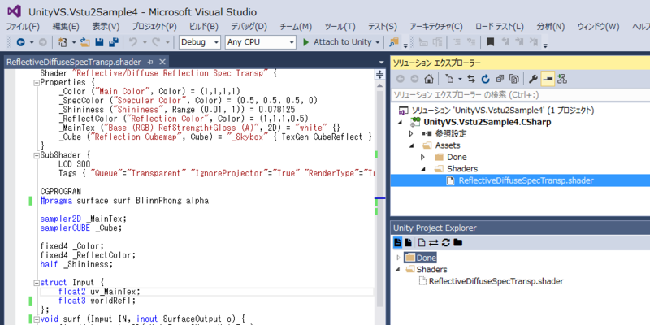650x325 pixels.
Task: Click the Clear Bookmarks icon in the toolbar
Action: [x=534, y=42]
